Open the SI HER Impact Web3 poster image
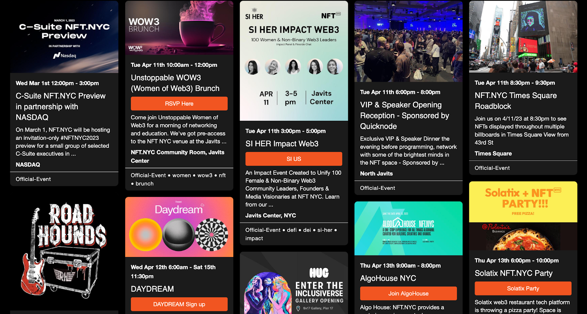Viewport: 587px width, 314px height. (x=294, y=61)
